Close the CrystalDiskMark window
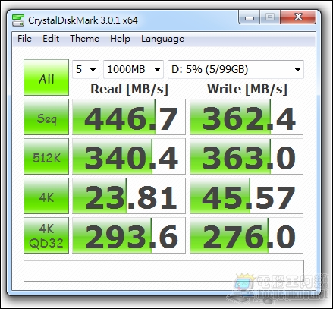The height and width of the screenshot is (309, 333). (x=298, y=17)
